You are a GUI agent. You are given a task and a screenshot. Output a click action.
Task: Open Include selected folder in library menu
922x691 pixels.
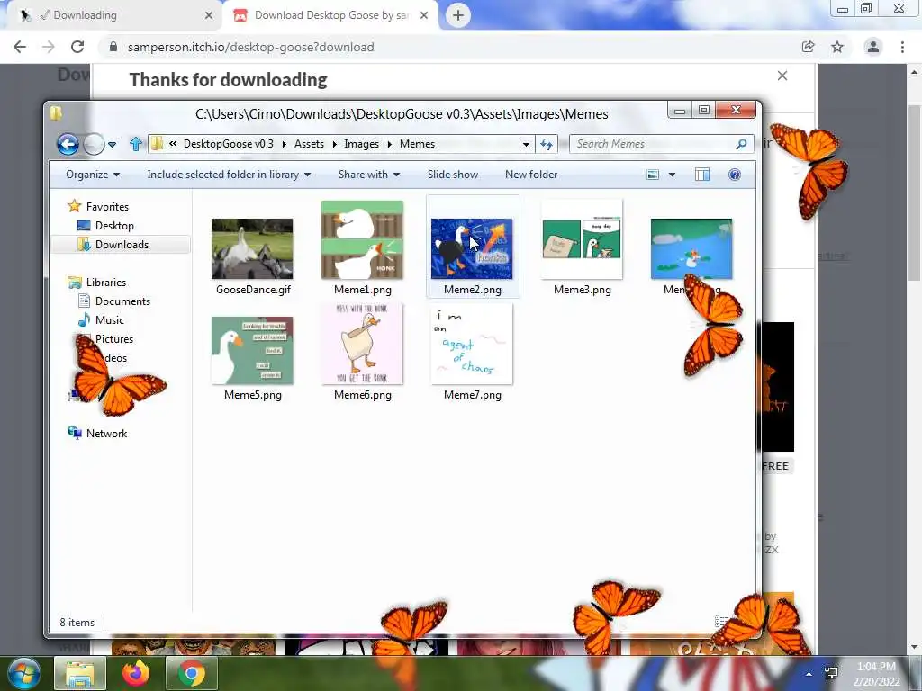point(229,175)
